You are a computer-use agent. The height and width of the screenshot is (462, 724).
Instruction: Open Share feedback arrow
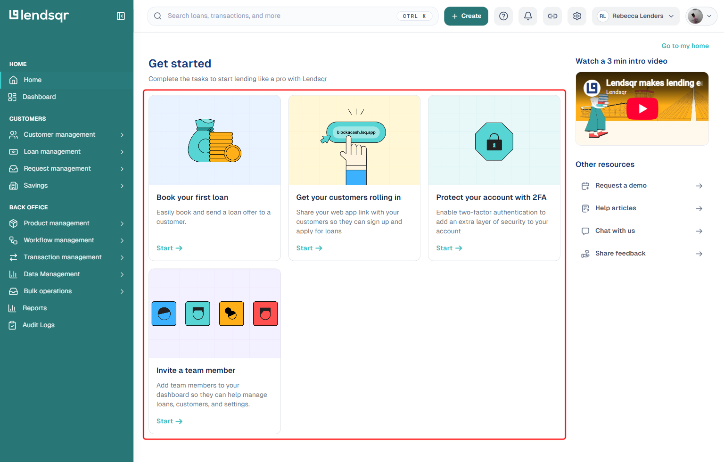699,254
